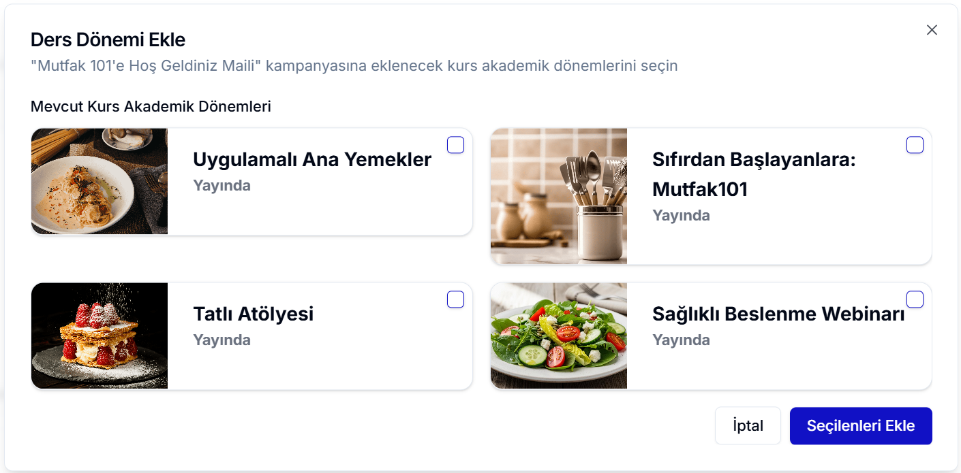Click Yayında status under Uygulamalı Ana Yemekler
The width and height of the screenshot is (961, 473).
[222, 185]
